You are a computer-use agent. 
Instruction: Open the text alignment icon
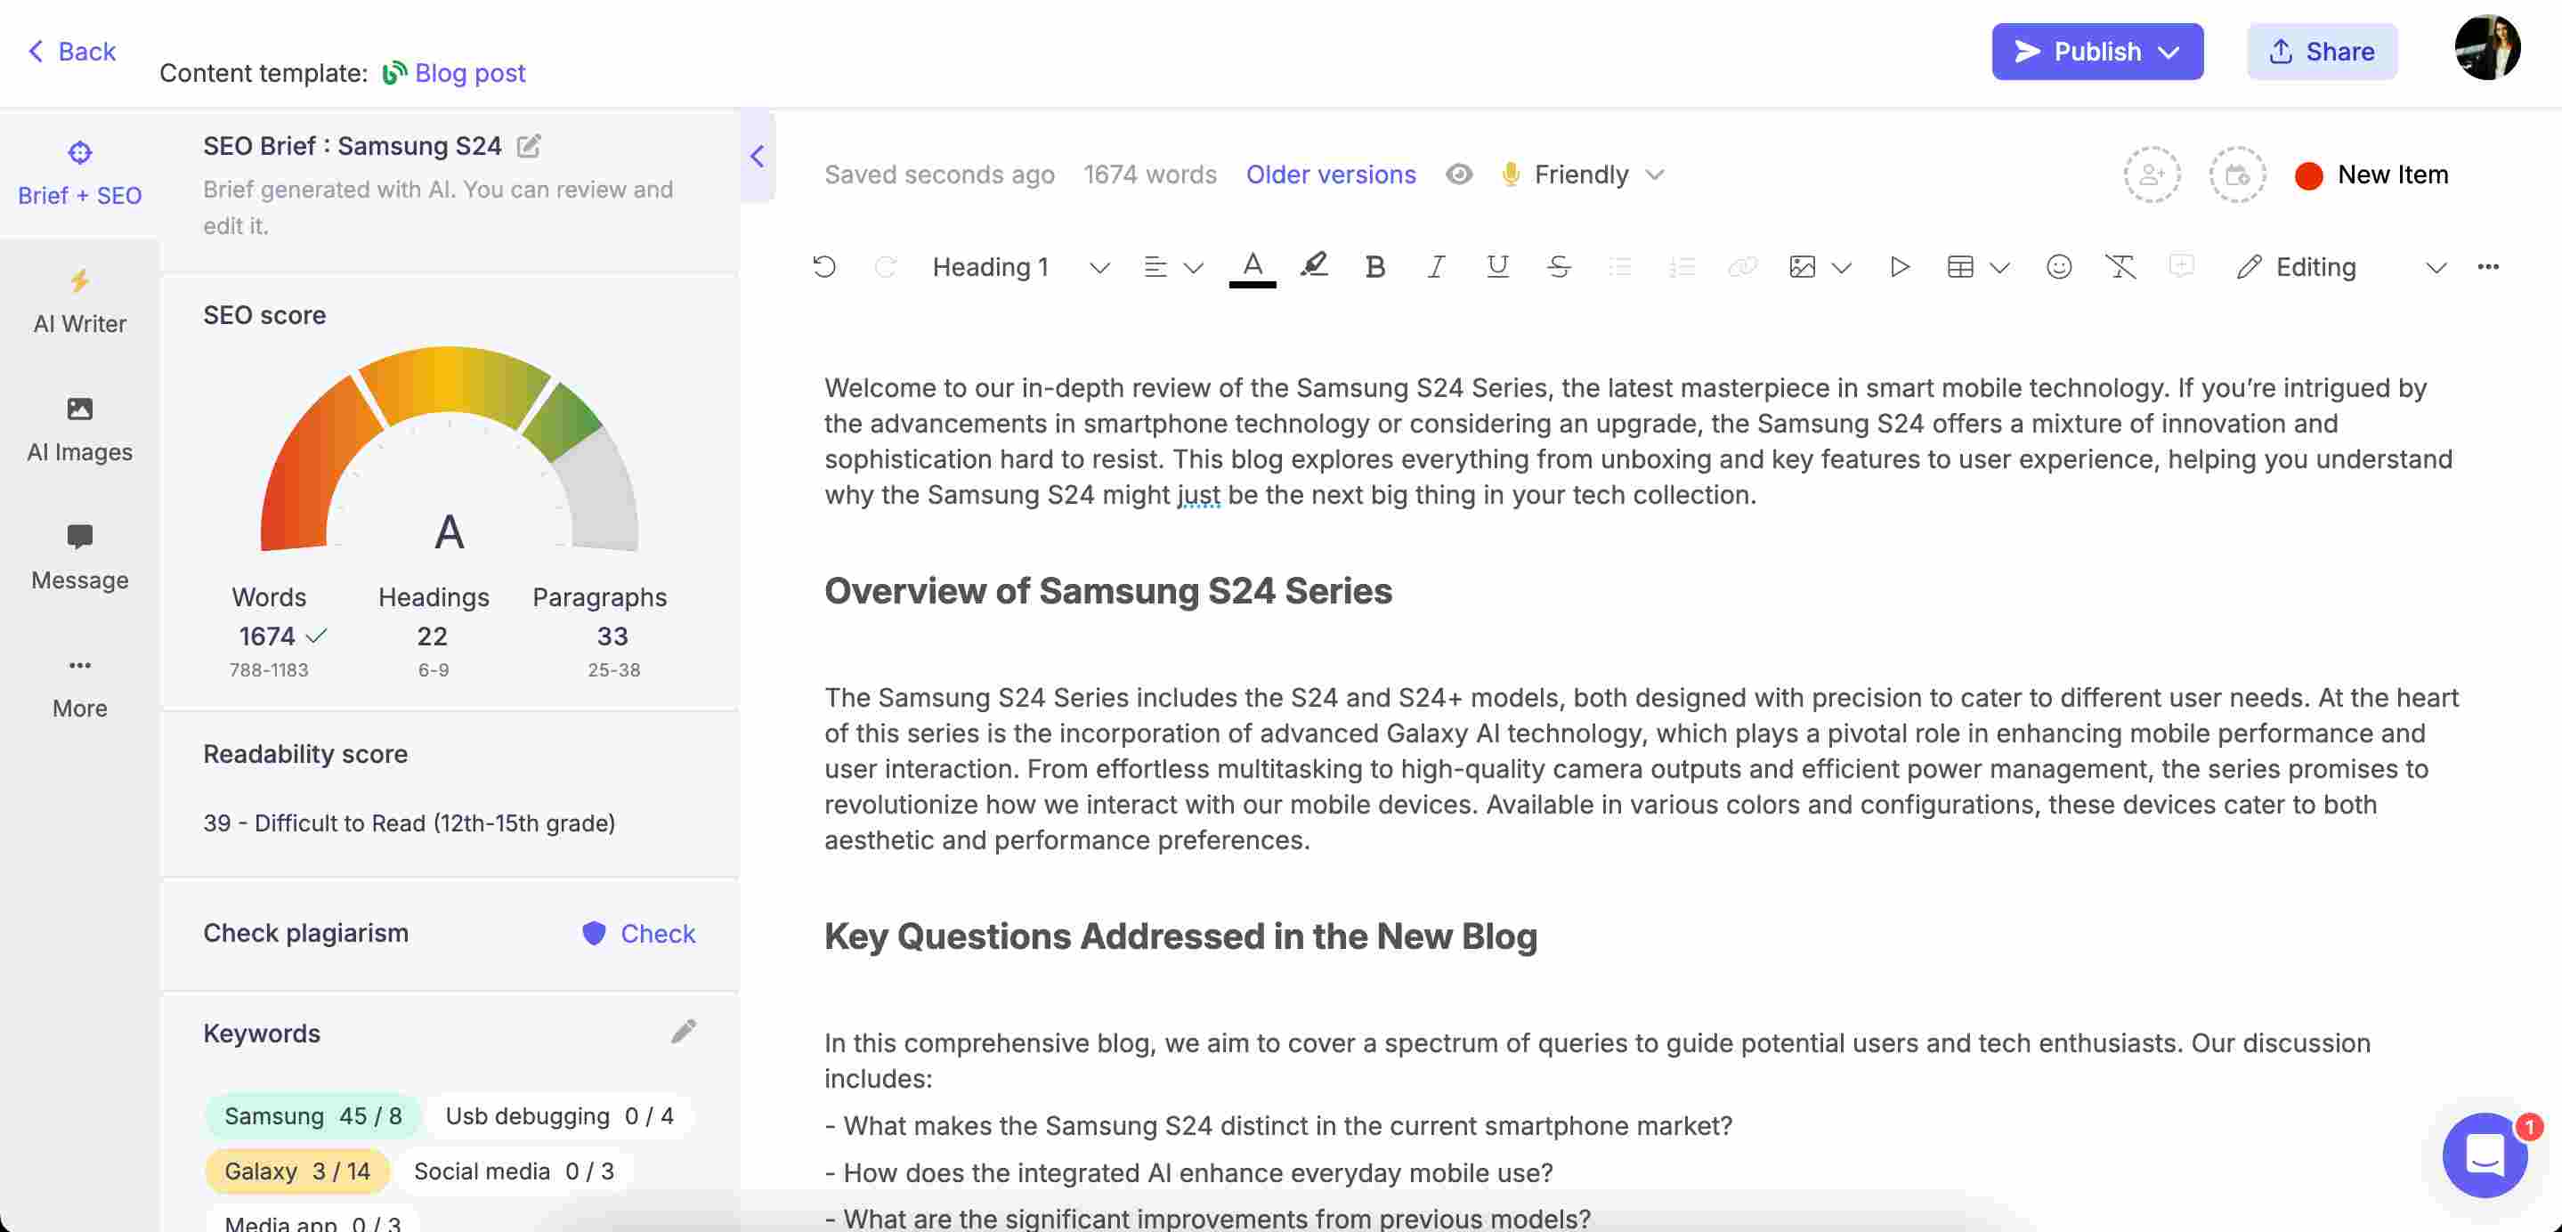tap(1155, 266)
